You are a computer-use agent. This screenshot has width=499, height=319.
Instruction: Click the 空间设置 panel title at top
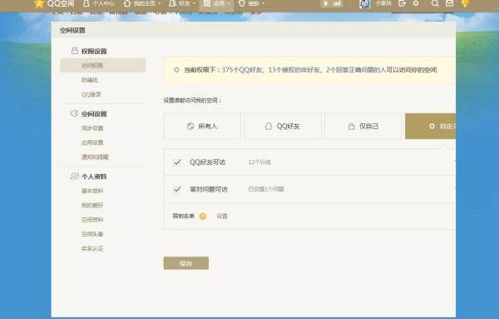pos(72,30)
